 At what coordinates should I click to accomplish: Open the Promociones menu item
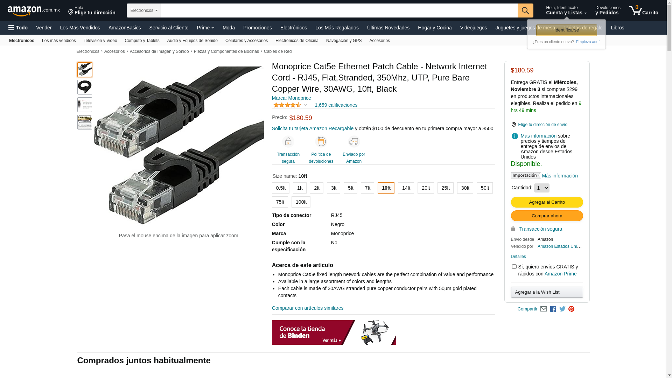pyautogui.click(x=258, y=28)
